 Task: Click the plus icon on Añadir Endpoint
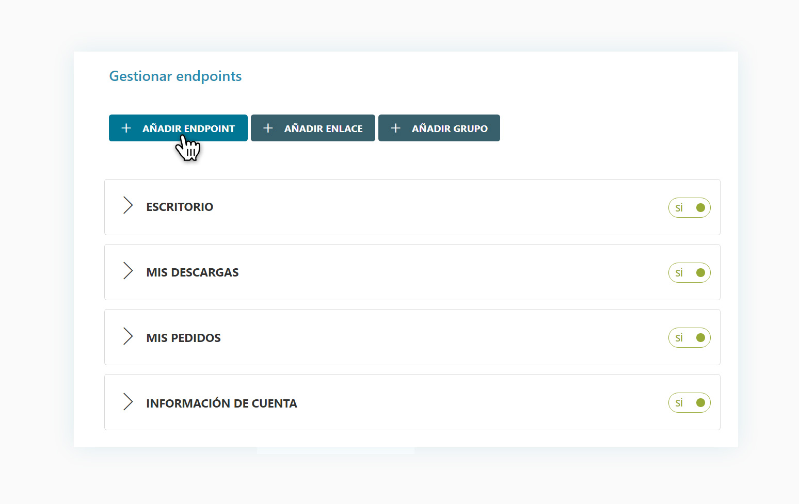pos(126,128)
